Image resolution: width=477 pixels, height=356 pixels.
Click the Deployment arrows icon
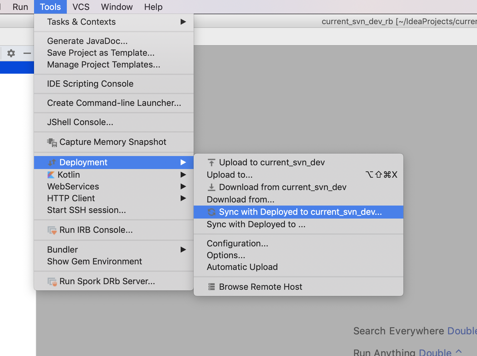[52, 163]
